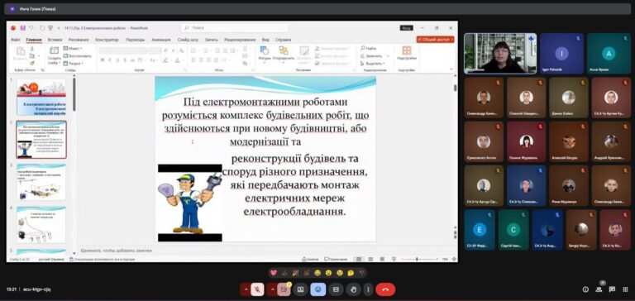Send a laughing face reaction

(317, 273)
